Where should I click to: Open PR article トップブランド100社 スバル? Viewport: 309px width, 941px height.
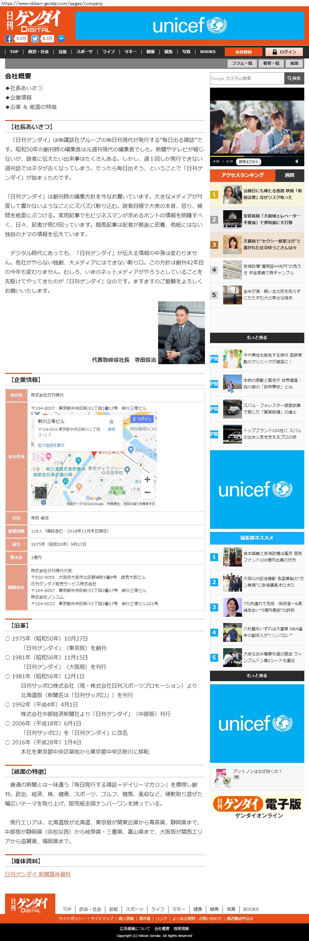click(257, 434)
